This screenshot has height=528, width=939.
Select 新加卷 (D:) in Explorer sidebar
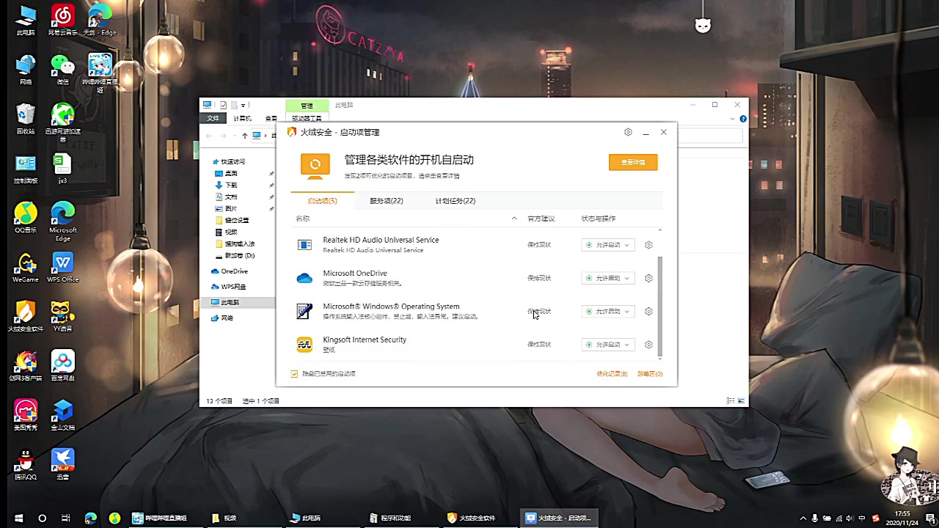click(239, 256)
